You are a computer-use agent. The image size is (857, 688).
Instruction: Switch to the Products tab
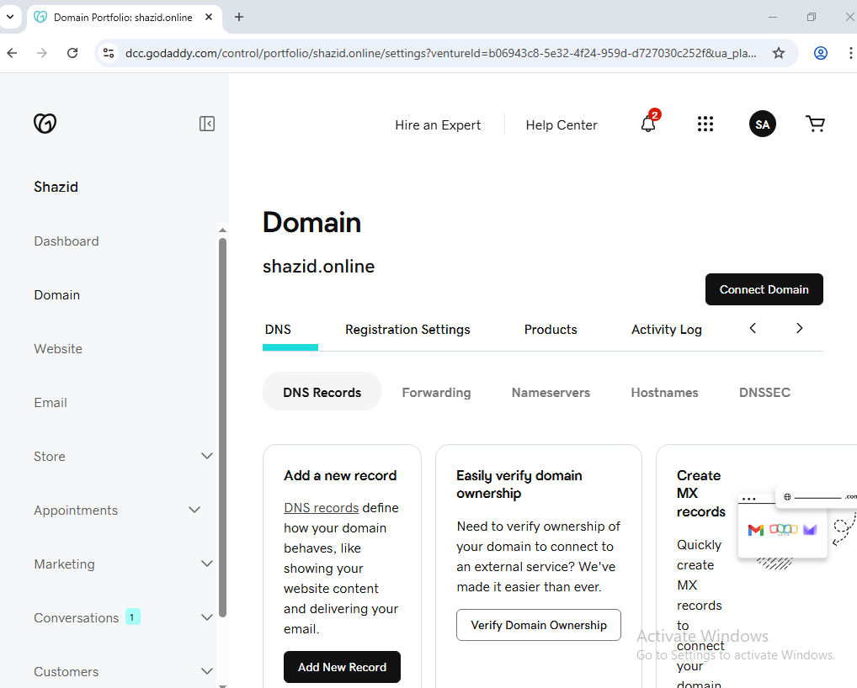[x=551, y=330]
